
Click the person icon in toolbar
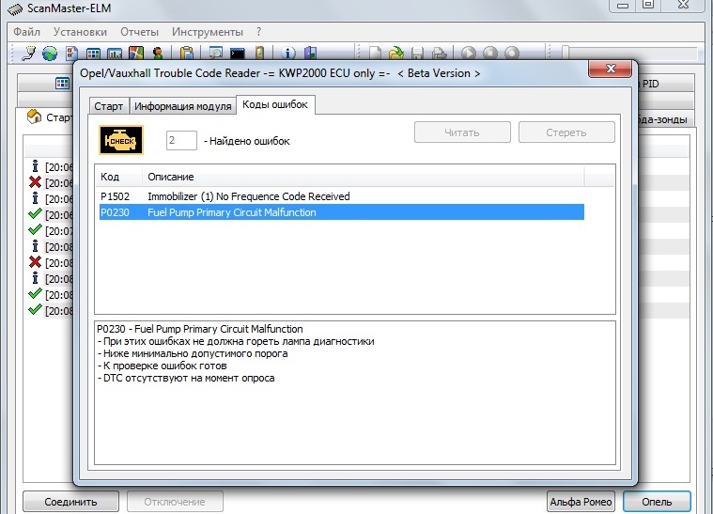click(158, 54)
